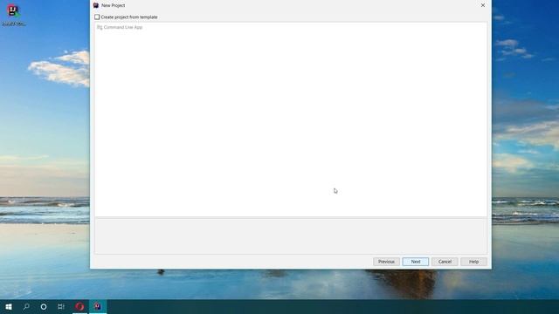Close the New Project window
The height and width of the screenshot is (314, 559).
pos(483,5)
